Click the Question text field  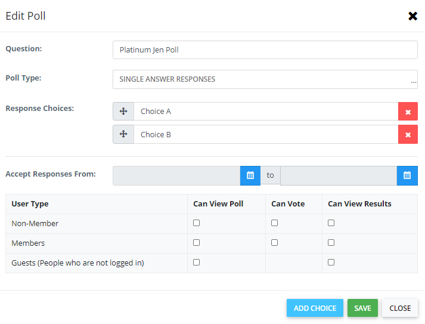265,50
